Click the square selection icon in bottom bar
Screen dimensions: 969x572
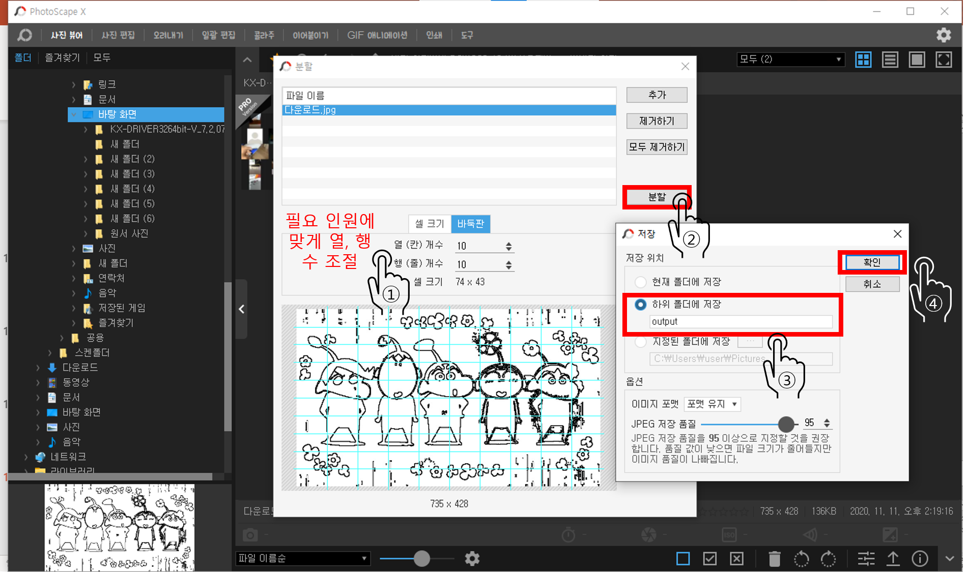683,559
